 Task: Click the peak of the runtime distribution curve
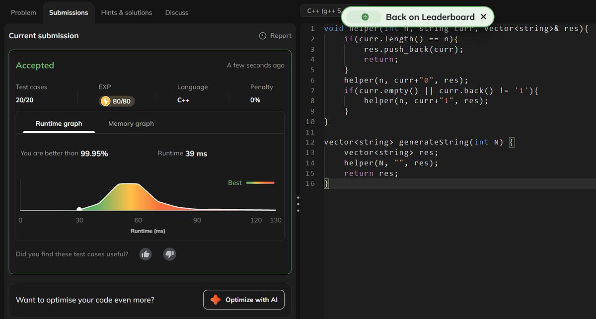coord(129,184)
